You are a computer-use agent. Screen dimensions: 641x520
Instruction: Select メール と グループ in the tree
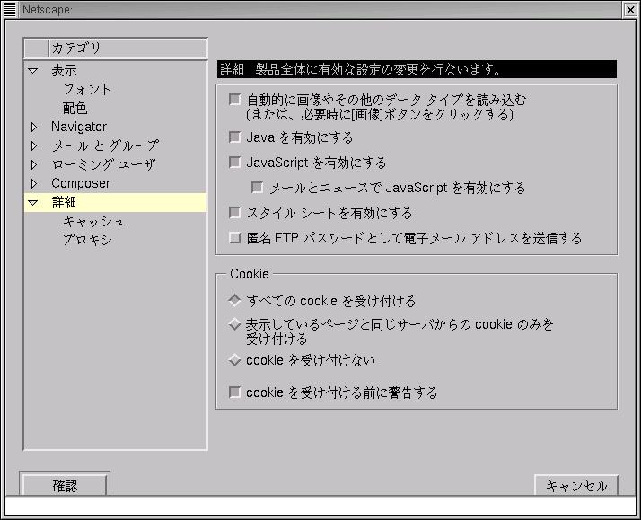[x=105, y=146]
